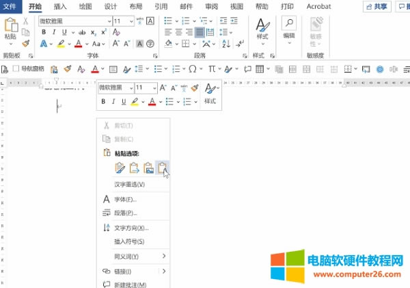Open the mini toolbar font name dropdown
The width and height of the screenshot is (410, 288).
(x=129, y=88)
